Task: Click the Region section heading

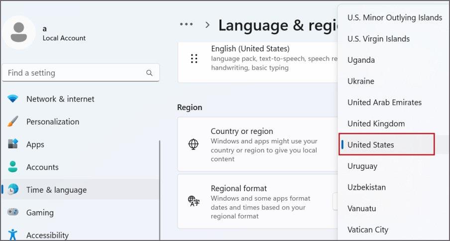Action: (x=190, y=107)
